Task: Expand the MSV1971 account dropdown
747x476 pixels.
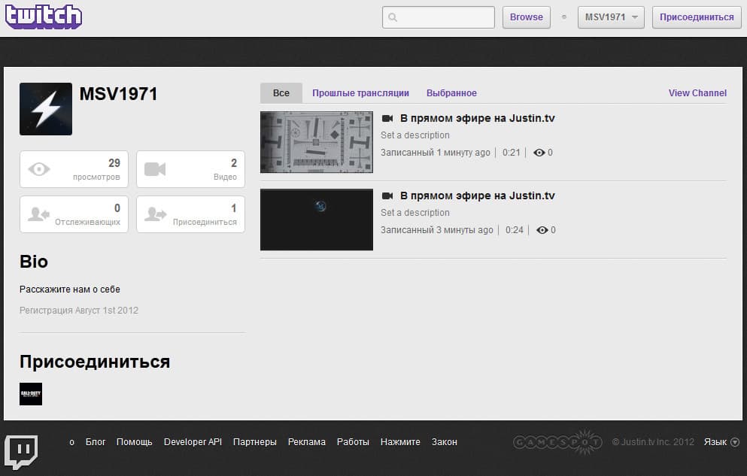Action: coord(612,17)
